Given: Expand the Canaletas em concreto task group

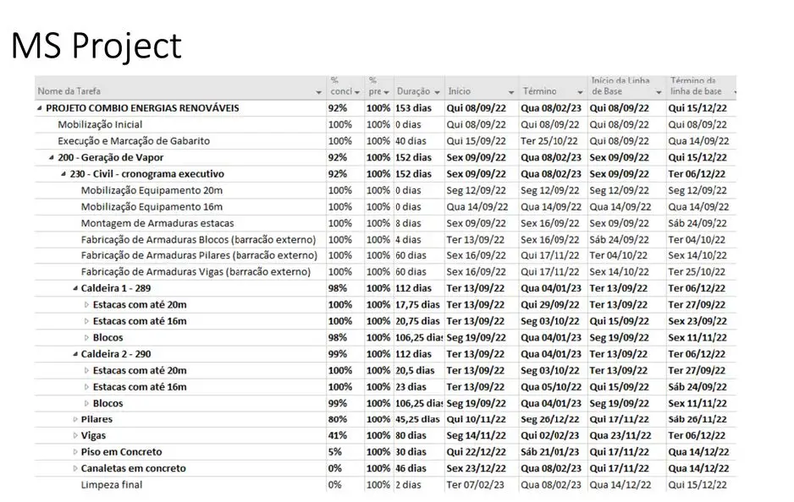Looking at the screenshot, I should tap(74, 468).
